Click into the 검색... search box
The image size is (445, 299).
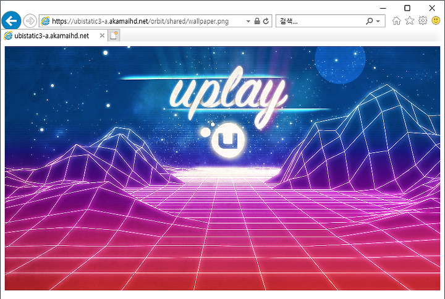click(x=320, y=21)
